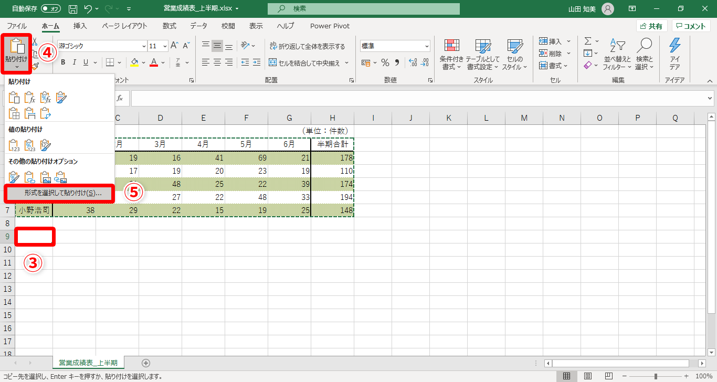
Task: Open the Data (データ) ribbon tab
Action: [198, 26]
